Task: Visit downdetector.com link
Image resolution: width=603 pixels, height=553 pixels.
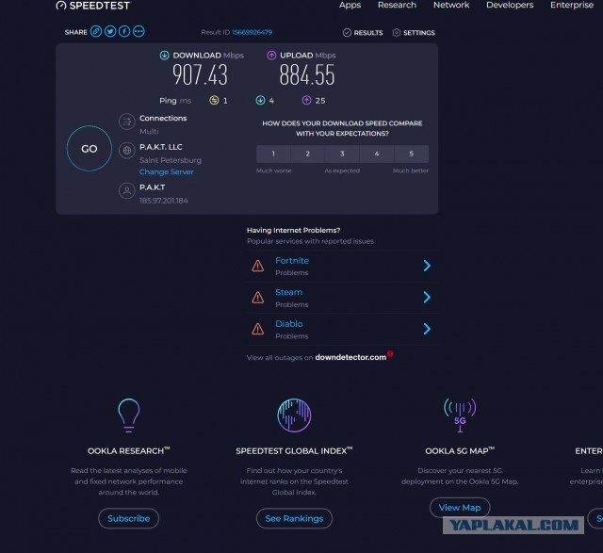Action: click(350, 357)
